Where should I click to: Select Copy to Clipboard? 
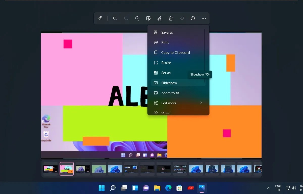tap(175, 53)
